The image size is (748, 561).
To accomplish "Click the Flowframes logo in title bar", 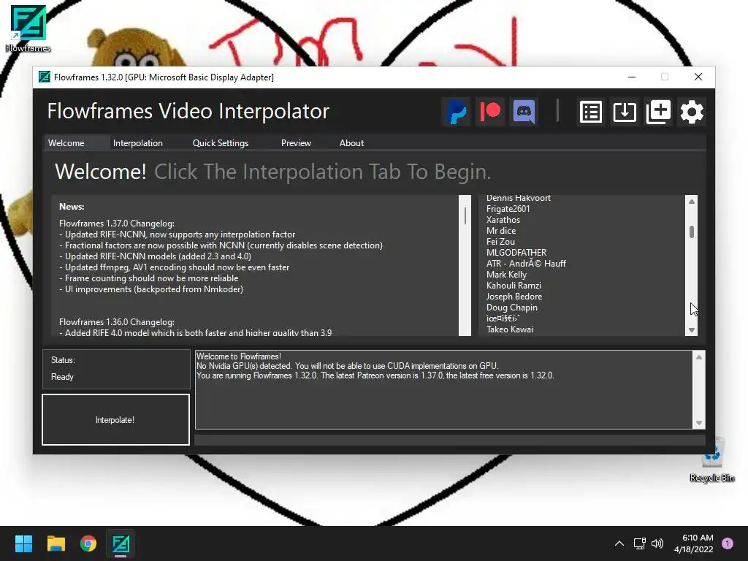I will [x=45, y=77].
